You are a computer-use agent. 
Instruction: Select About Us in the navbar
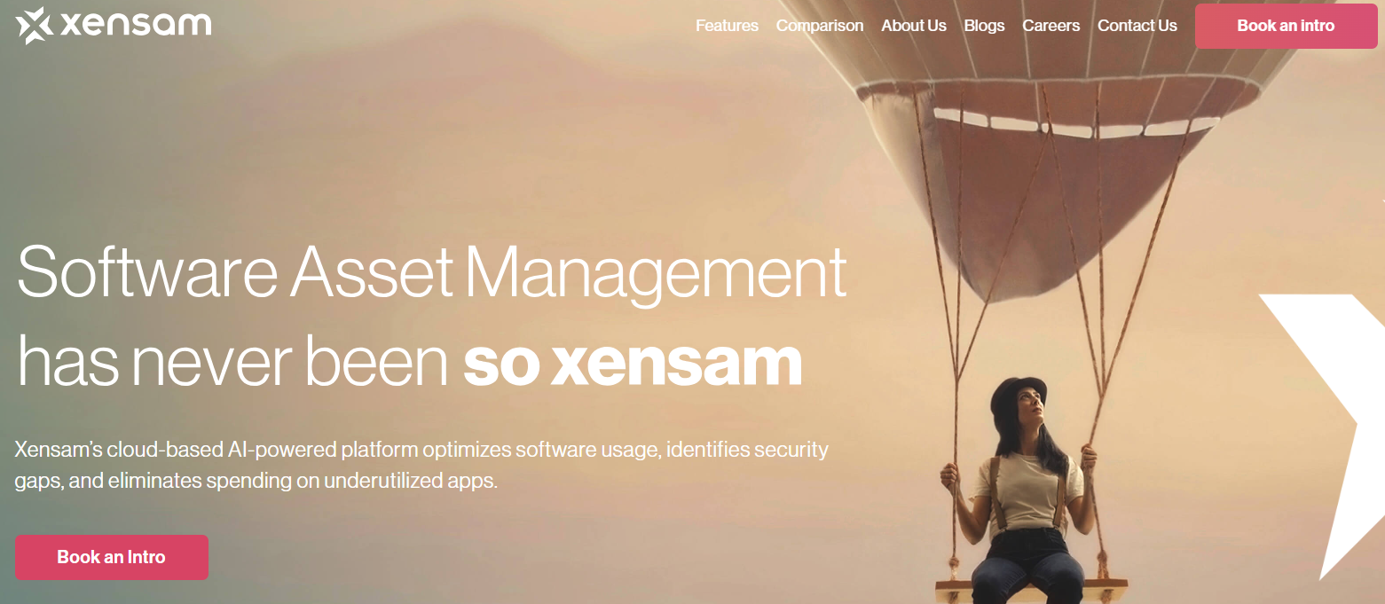pos(913,26)
